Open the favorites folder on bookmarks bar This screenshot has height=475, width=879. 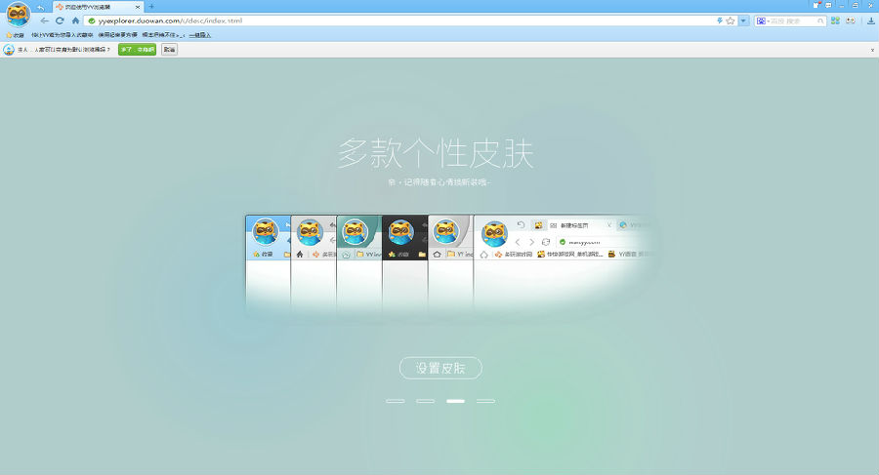[15, 35]
